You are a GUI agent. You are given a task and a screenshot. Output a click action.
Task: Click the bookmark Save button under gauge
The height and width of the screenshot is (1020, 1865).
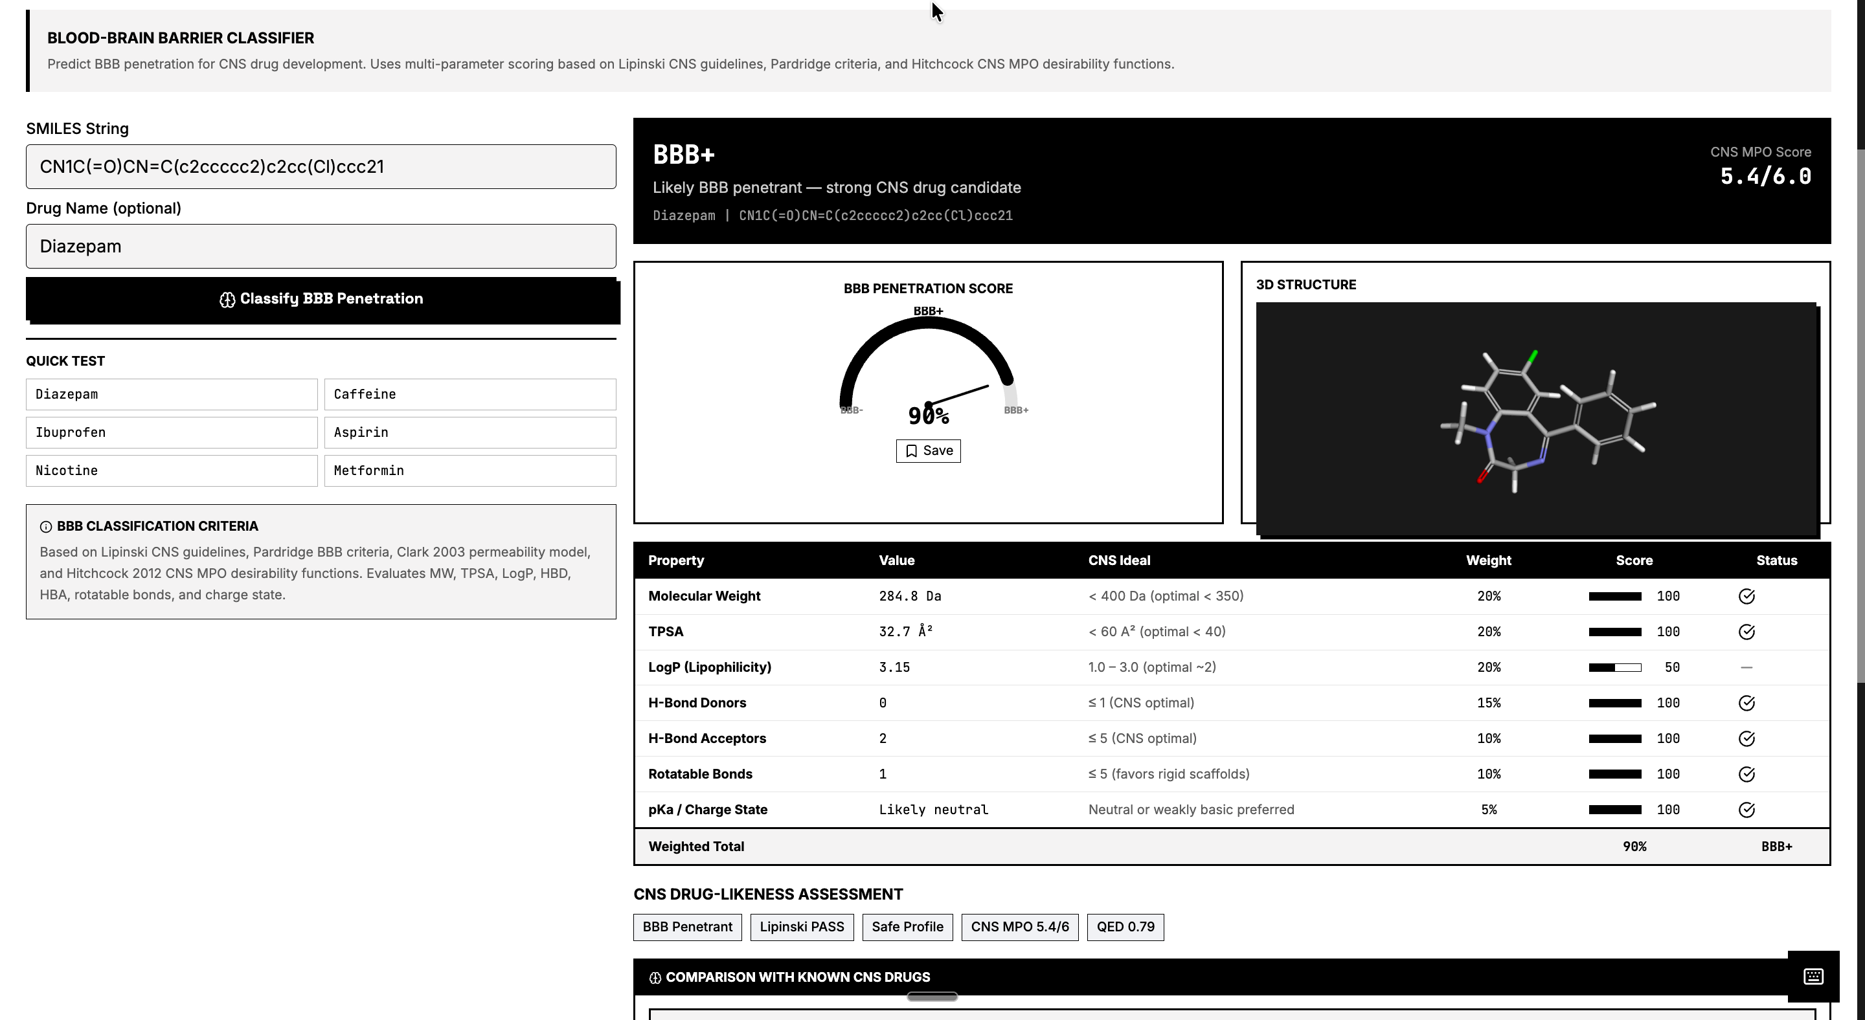pyautogui.click(x=928, y=450)
